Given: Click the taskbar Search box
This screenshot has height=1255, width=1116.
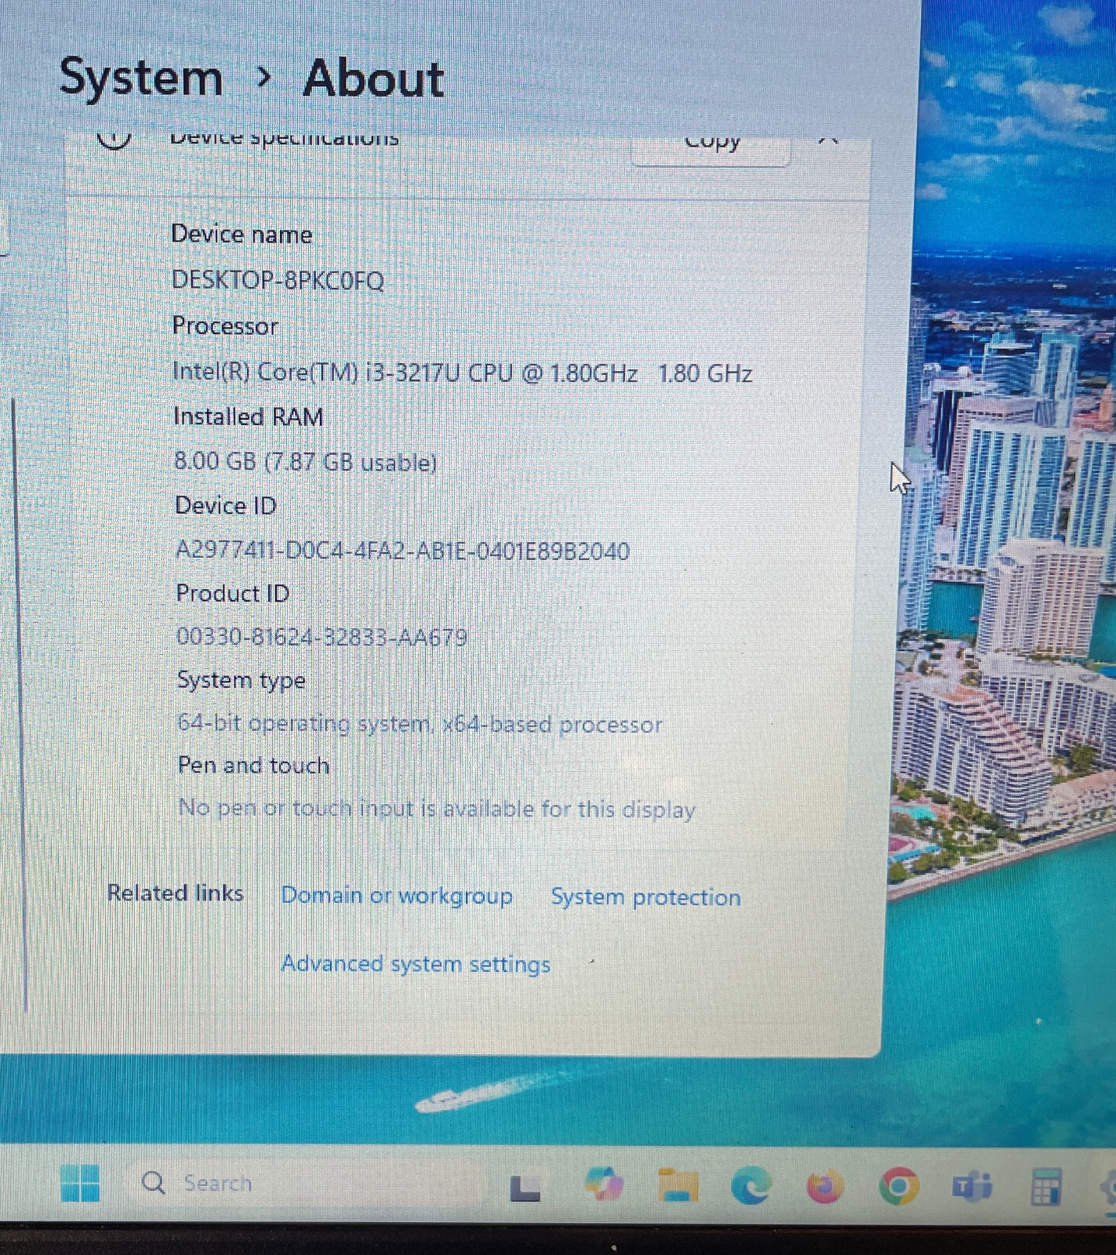Looking at the screenshot, I should 306,1183.
